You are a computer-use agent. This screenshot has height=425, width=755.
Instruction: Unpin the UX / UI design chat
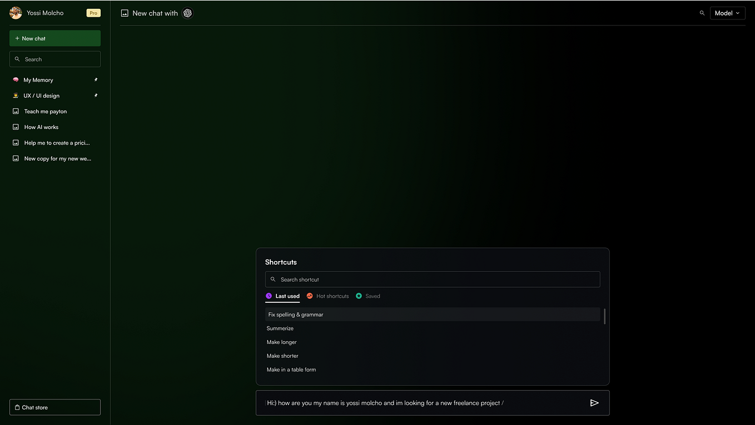[x=95, y=95]
